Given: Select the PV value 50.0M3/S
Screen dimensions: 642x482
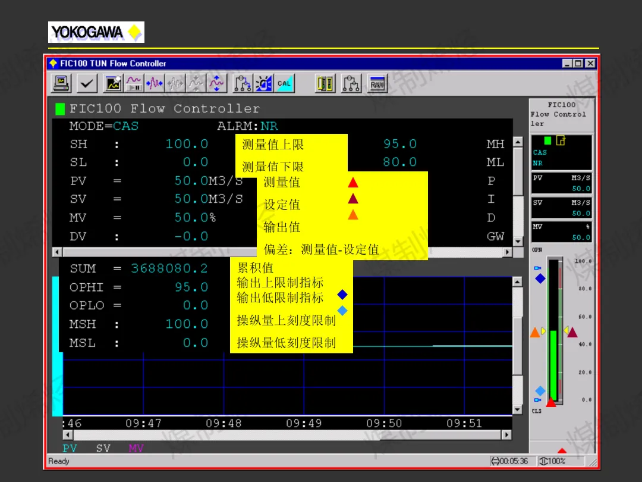Looking at the screenshot, I should tap(209, 181).
